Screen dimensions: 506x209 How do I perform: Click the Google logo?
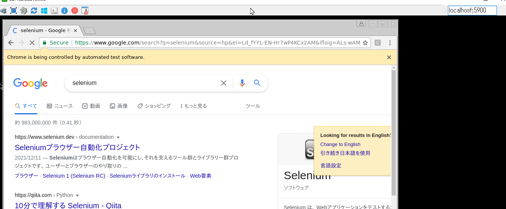(x=31, y=83)
